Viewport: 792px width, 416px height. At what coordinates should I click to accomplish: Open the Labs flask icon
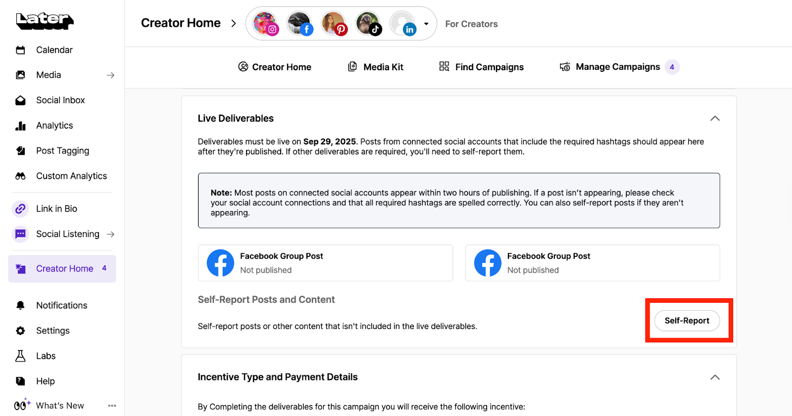(x=20, y=356)
